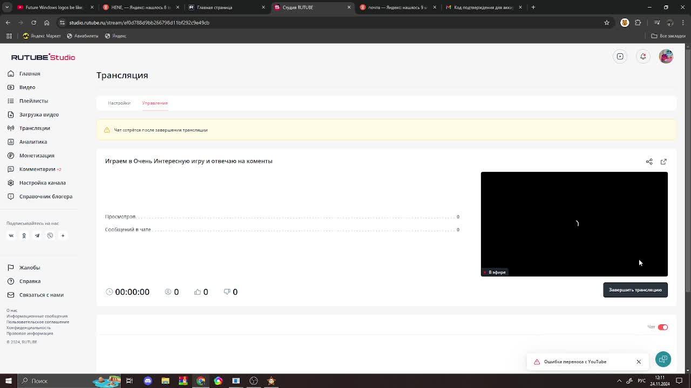Open File Explorer from the taskbar
Image resolution: width=691 pixels, height=388 pixels.
[165, 381]
